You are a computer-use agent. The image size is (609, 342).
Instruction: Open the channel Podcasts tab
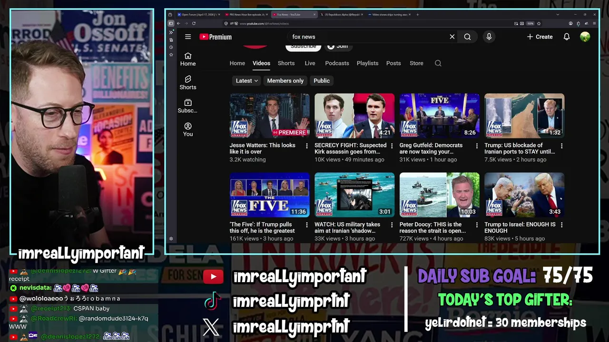click(337, 63)
